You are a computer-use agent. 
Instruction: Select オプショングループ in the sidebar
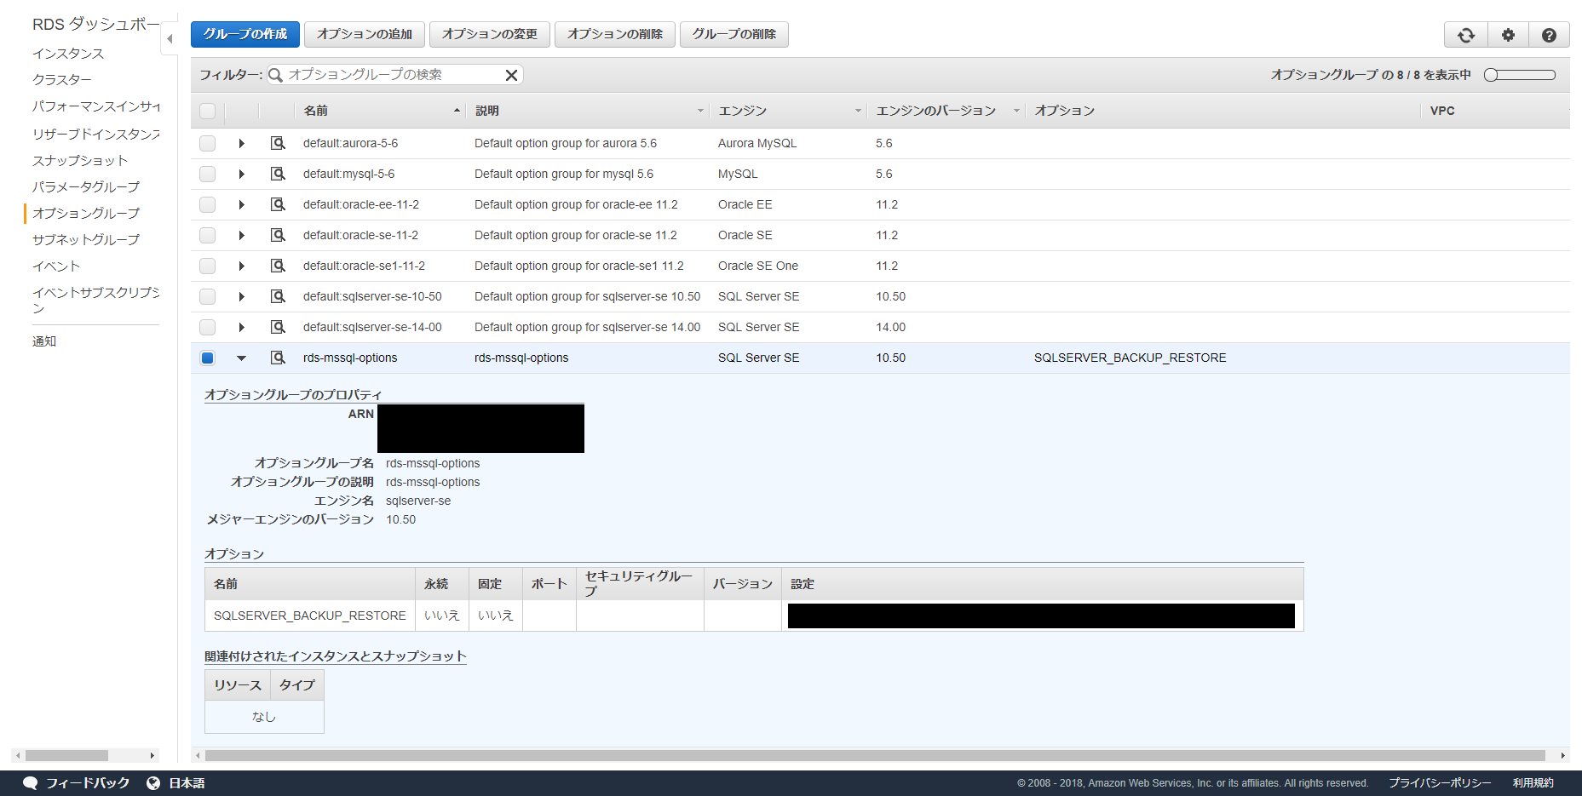coord(85,213)
